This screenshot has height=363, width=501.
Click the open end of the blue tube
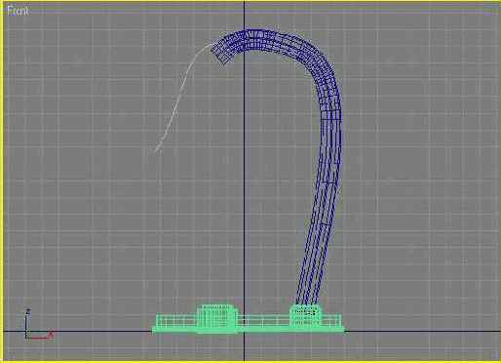tap(219, 53)
